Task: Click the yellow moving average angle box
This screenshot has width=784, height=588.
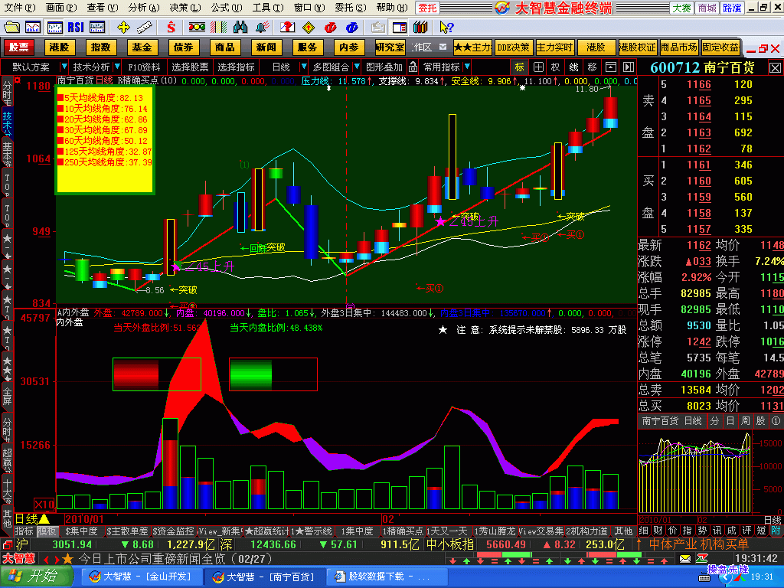Action: 104,139
